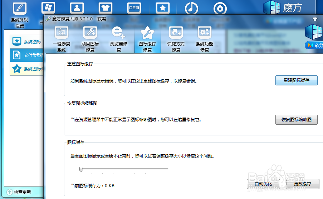Click the 恢复图标缩略图 group heading
Image resolution: width=323 pixels, height=199 pixels.
coord(82,103)
